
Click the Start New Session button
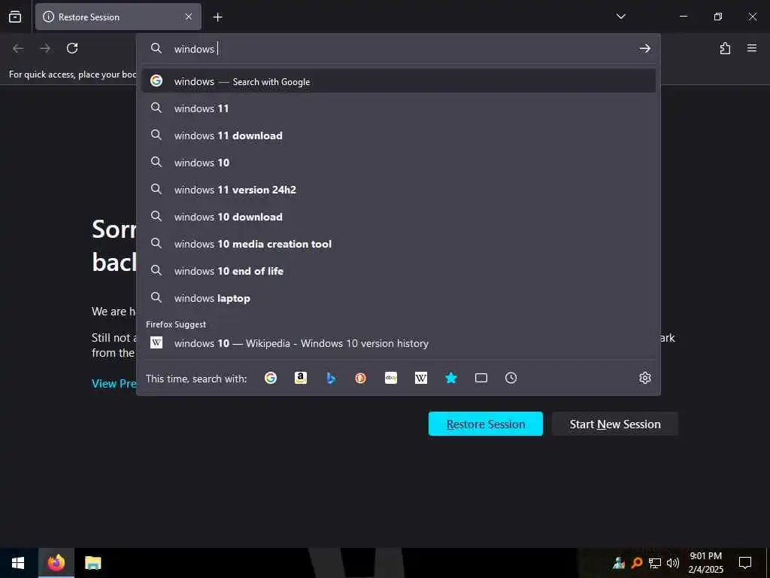pos(615,424)
